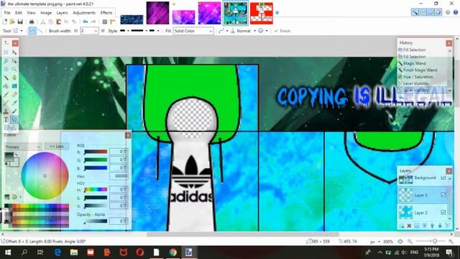Click the Finish button in the toolbar
The height and width of the screenshot is (259, 460).
point(282,30)
